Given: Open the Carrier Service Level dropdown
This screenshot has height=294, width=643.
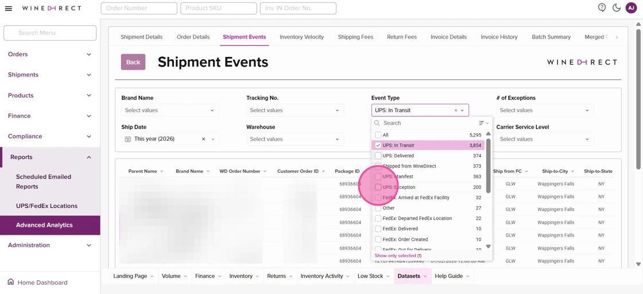Looking at the screenshot, I should 545,139.
